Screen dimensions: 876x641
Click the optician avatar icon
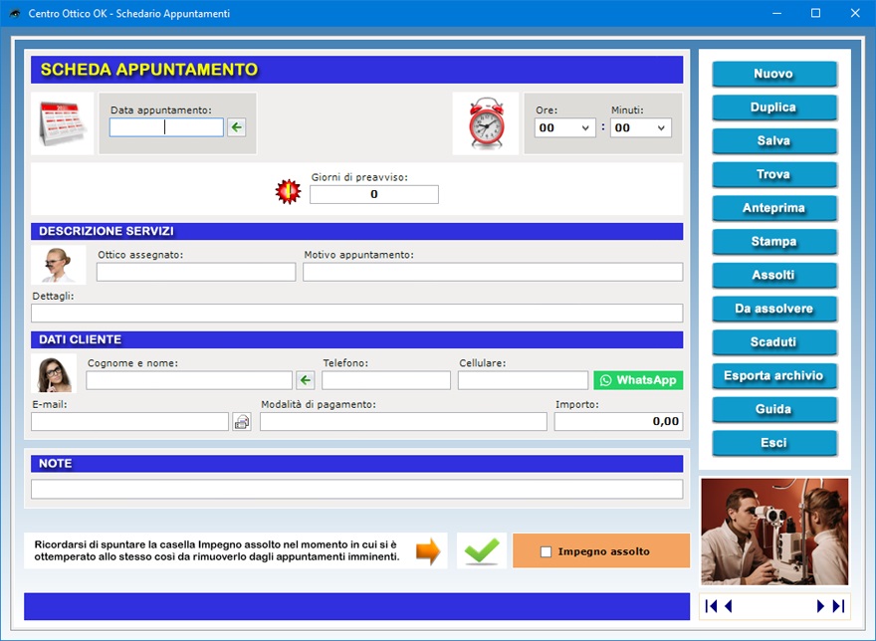(58, 265)
